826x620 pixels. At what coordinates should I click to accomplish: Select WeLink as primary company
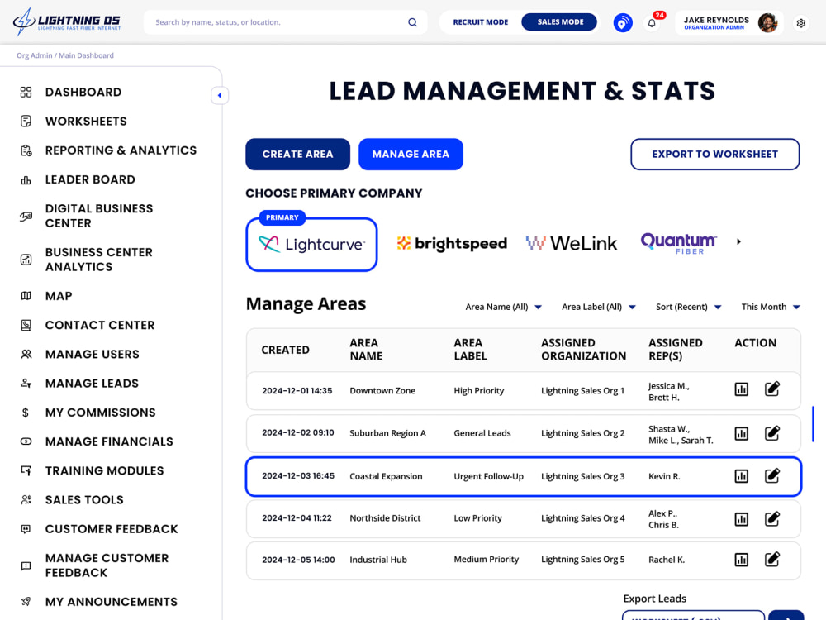point(572,243)
